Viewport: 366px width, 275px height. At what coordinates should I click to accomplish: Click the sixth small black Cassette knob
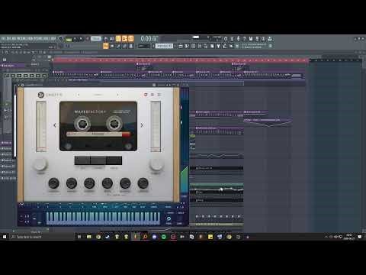pos(143,183)
